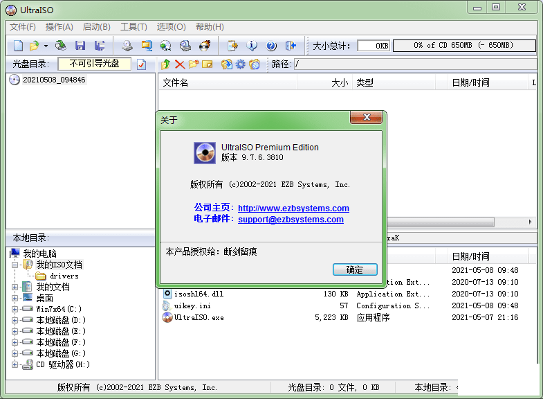543x399 pixels.
Task: Click the About info bubble icon
Action: click(x=252, y=46)
